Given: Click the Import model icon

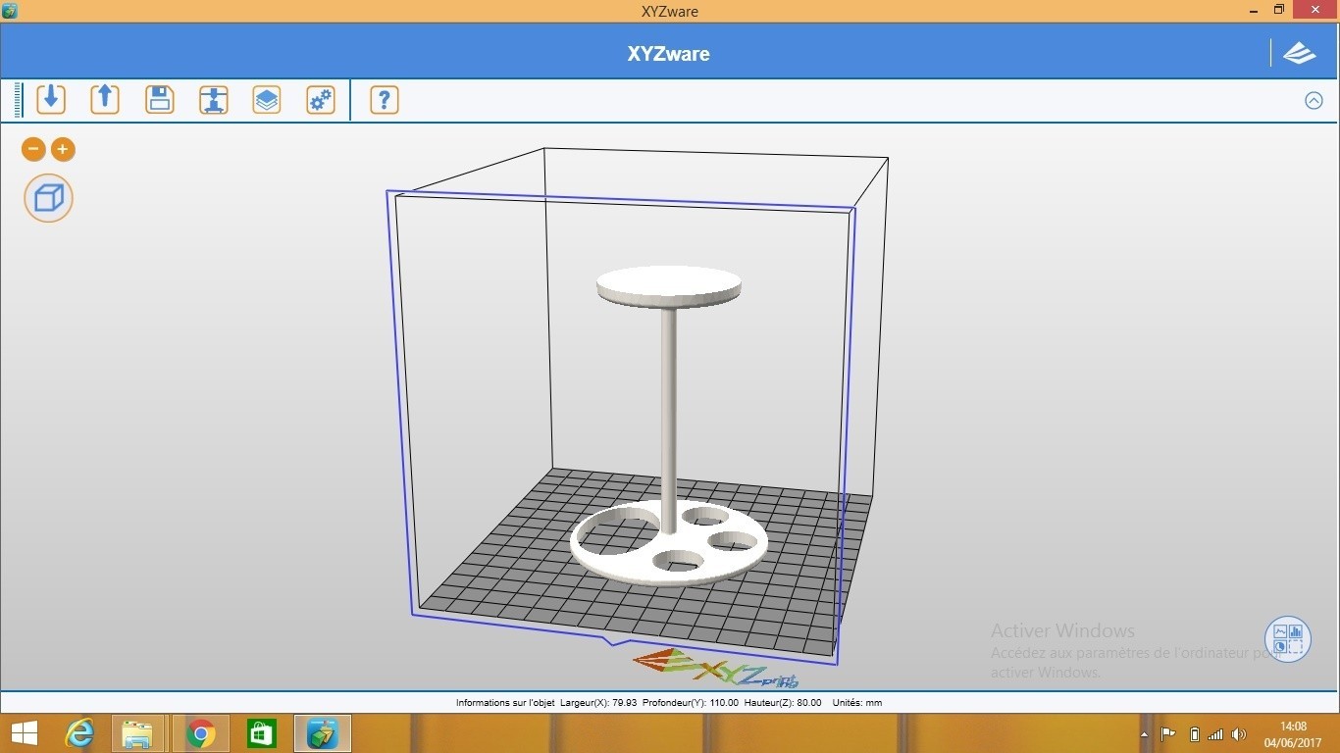Looking at the screenshot, I should [51, 99].
